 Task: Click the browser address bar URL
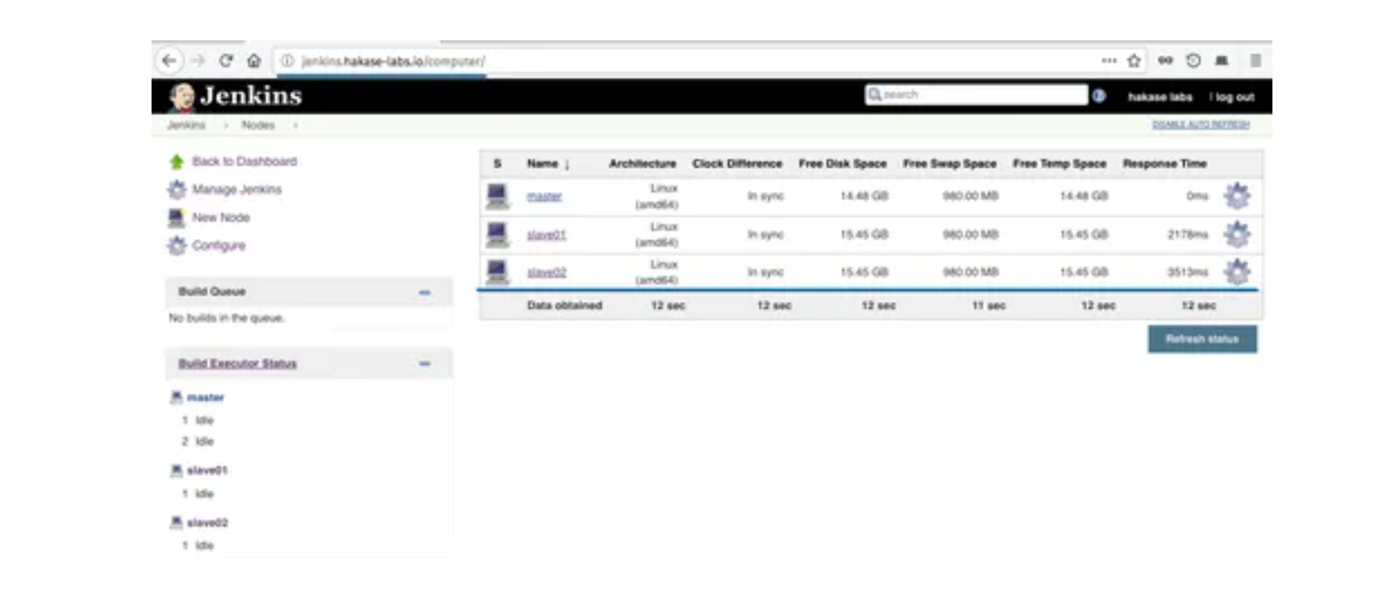[394, 61]
